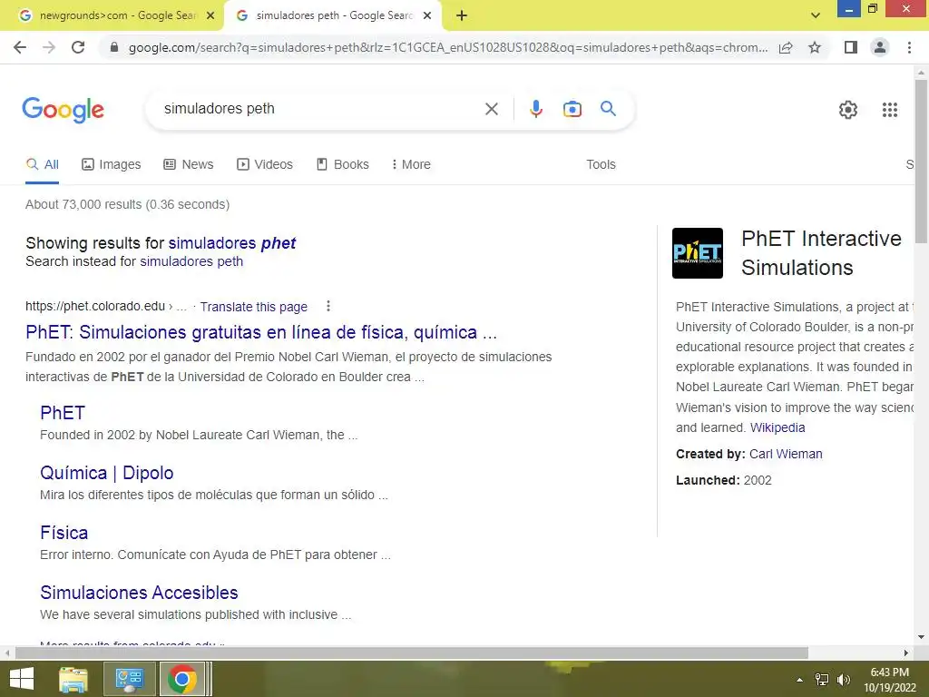Screen dimensions: 929x697
Task: Open the Simulaciones Accesibles sitelink
Action: pos(139,592)
